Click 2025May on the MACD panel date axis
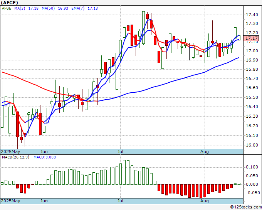262x210 pixels. point(11,201)
